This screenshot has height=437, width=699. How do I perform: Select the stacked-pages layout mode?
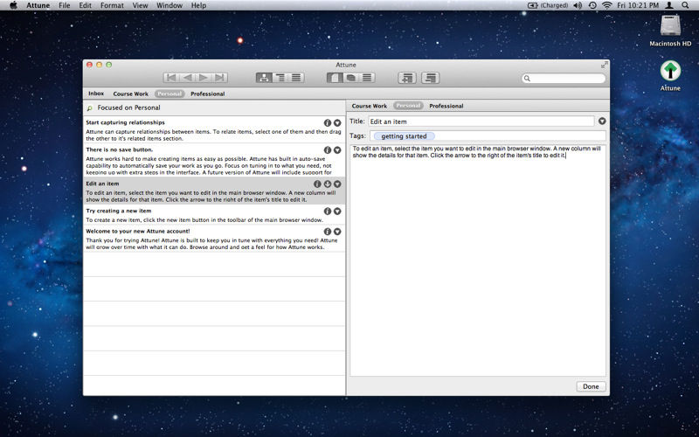351,78
